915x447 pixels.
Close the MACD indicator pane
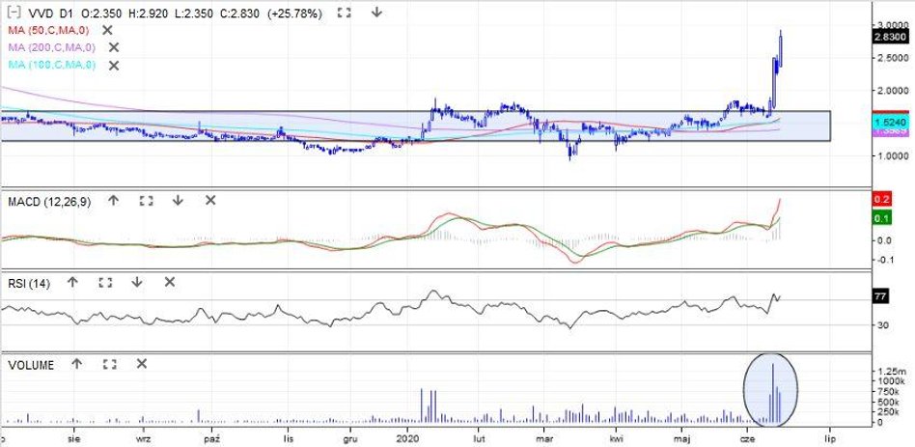pyautogui.click(x=210, y=201)
